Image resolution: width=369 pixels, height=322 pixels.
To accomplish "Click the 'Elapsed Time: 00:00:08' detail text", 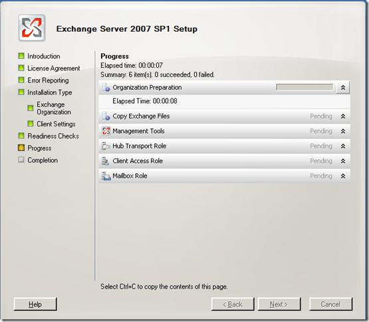I will point(145,101).
